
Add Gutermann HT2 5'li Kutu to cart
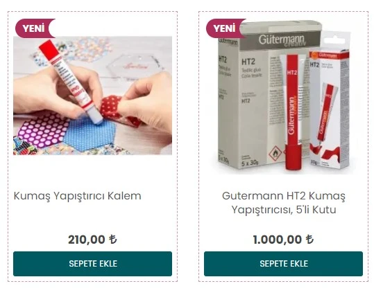[x=283, y=264]
